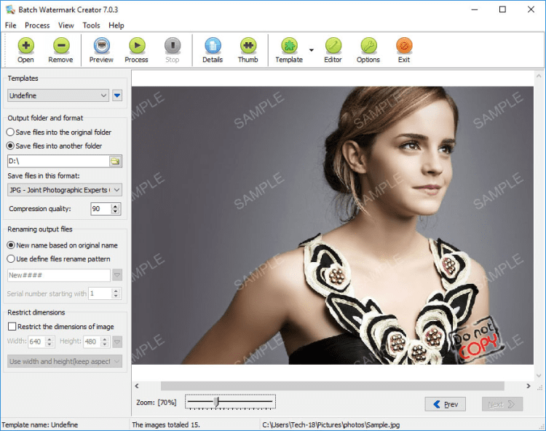
Task: Show image Details view
Action: [213, 50]
